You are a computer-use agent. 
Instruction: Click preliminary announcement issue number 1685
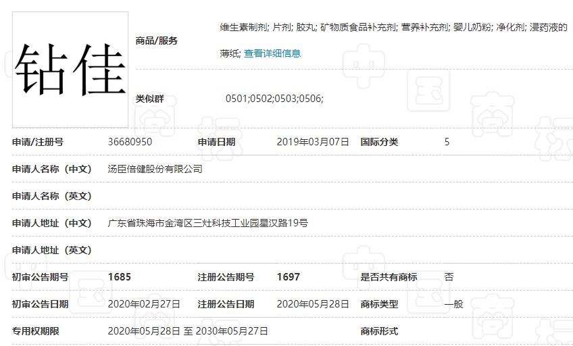(x=120, y=277)
